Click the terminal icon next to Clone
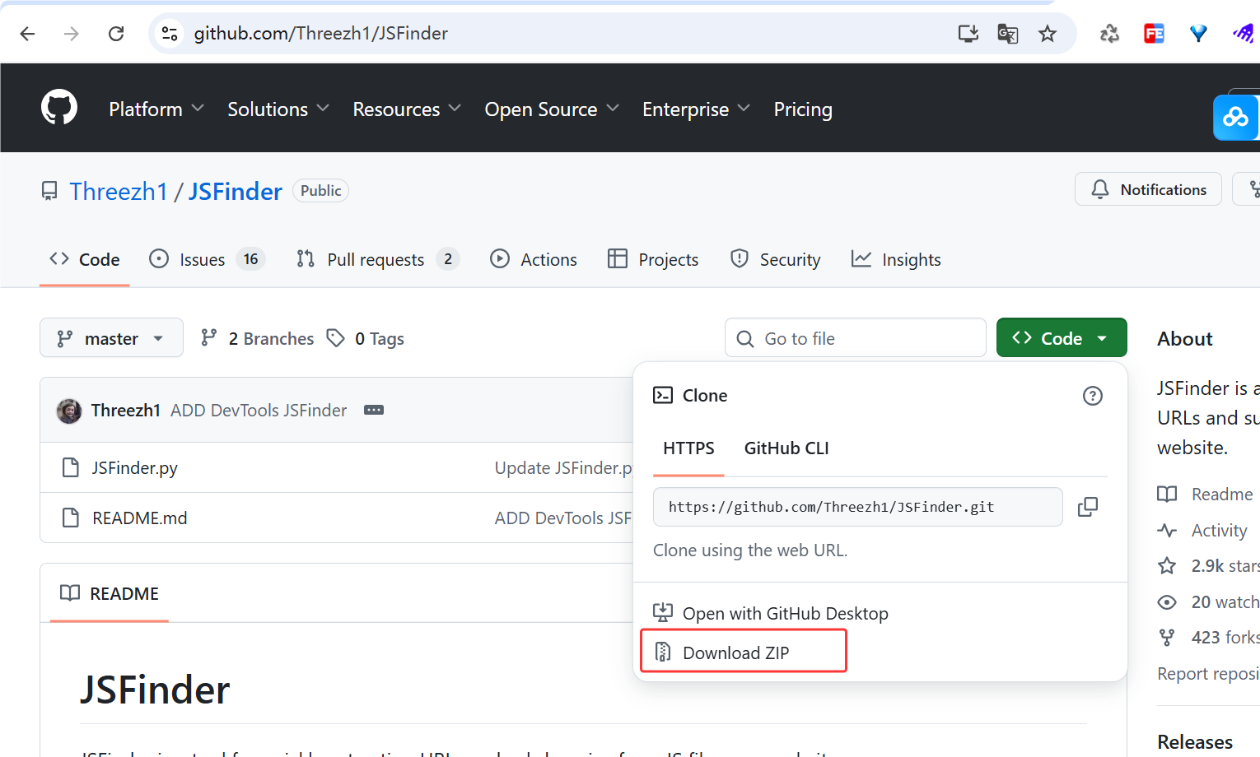 click(x=663, y=395)
